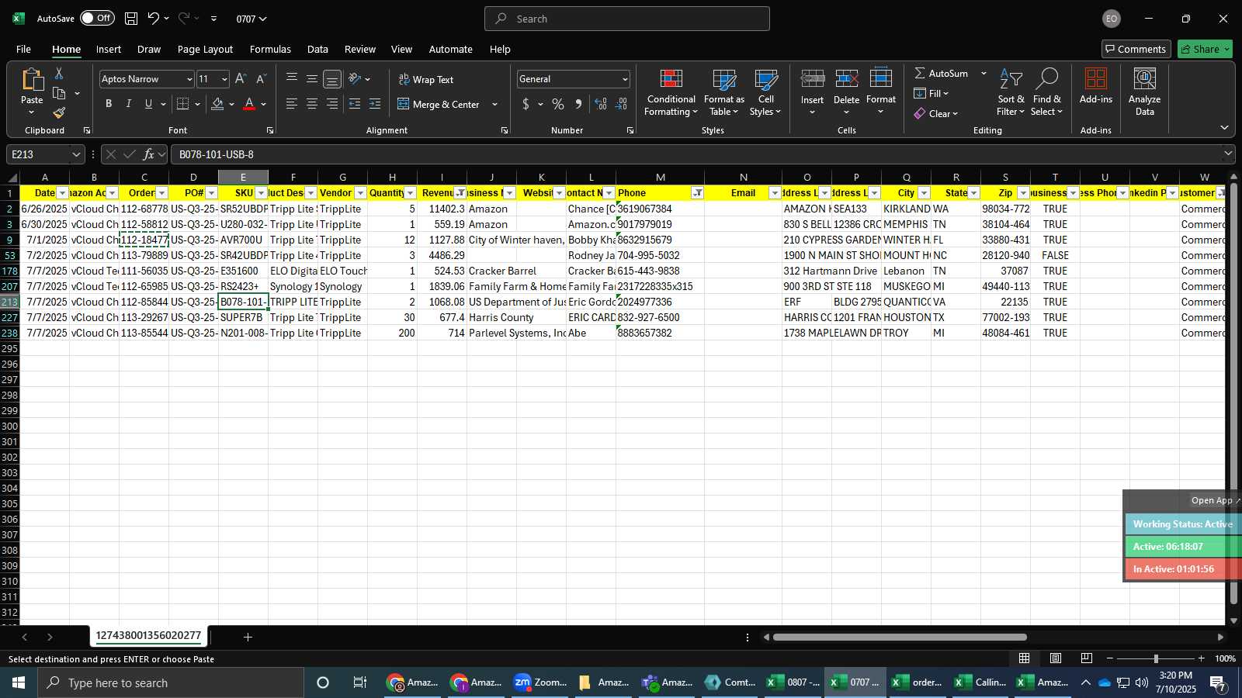Click AutoSum button
1242x698 pixels.
click(x=942, y=73)
